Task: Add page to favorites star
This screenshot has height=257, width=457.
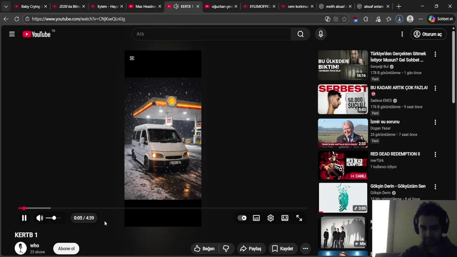Action: coord(344,19)
